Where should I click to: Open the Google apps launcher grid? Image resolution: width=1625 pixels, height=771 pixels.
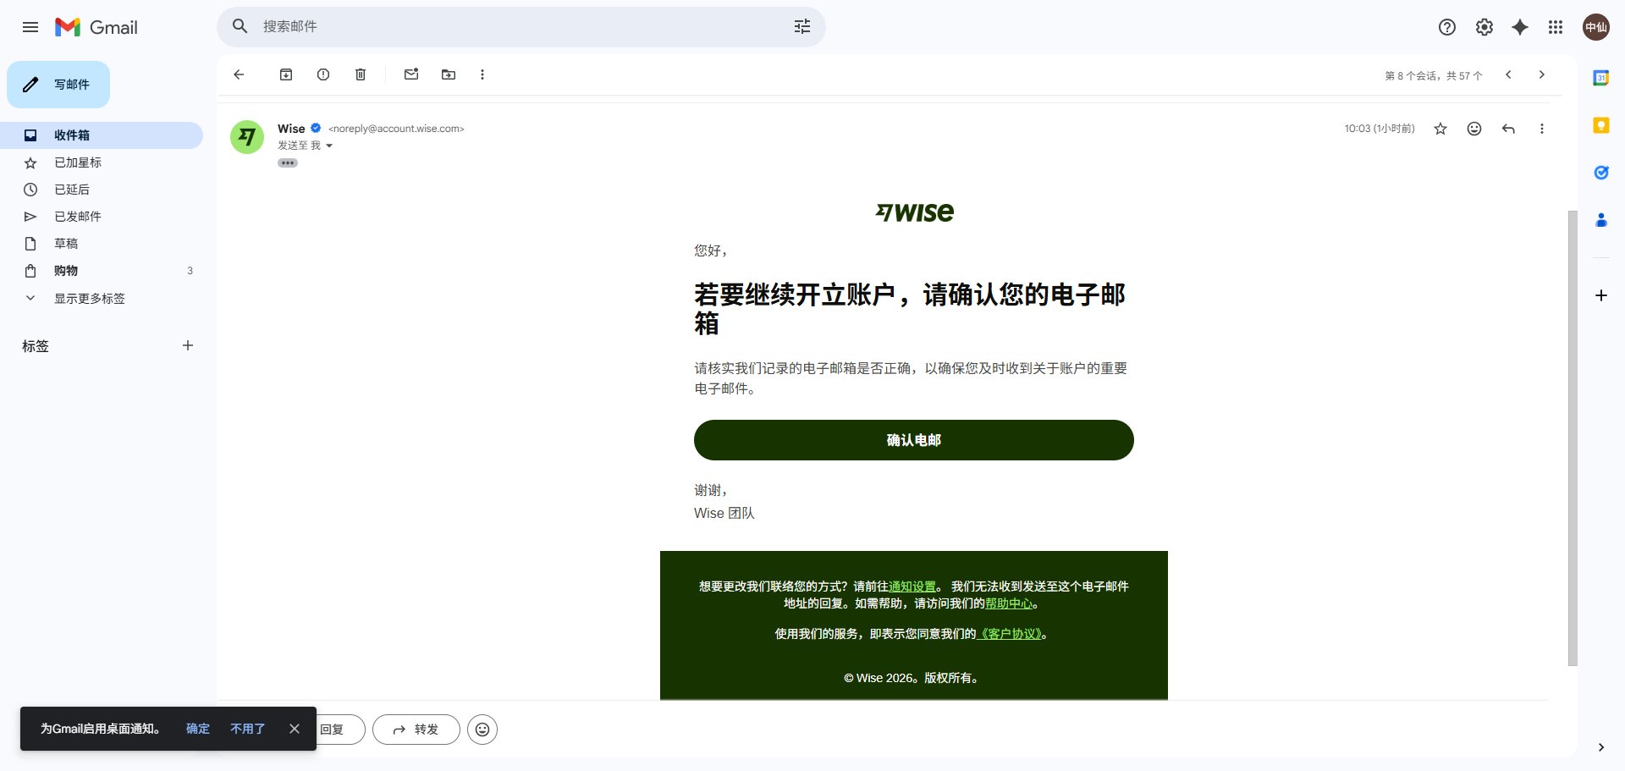(1556, 27)
